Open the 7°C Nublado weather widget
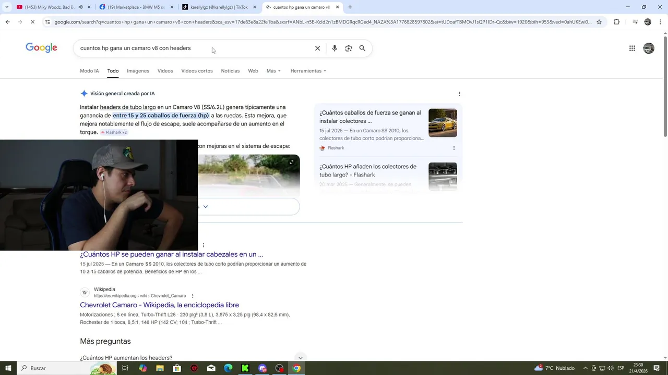Screen dimensions: 668x375 [554, 368]
